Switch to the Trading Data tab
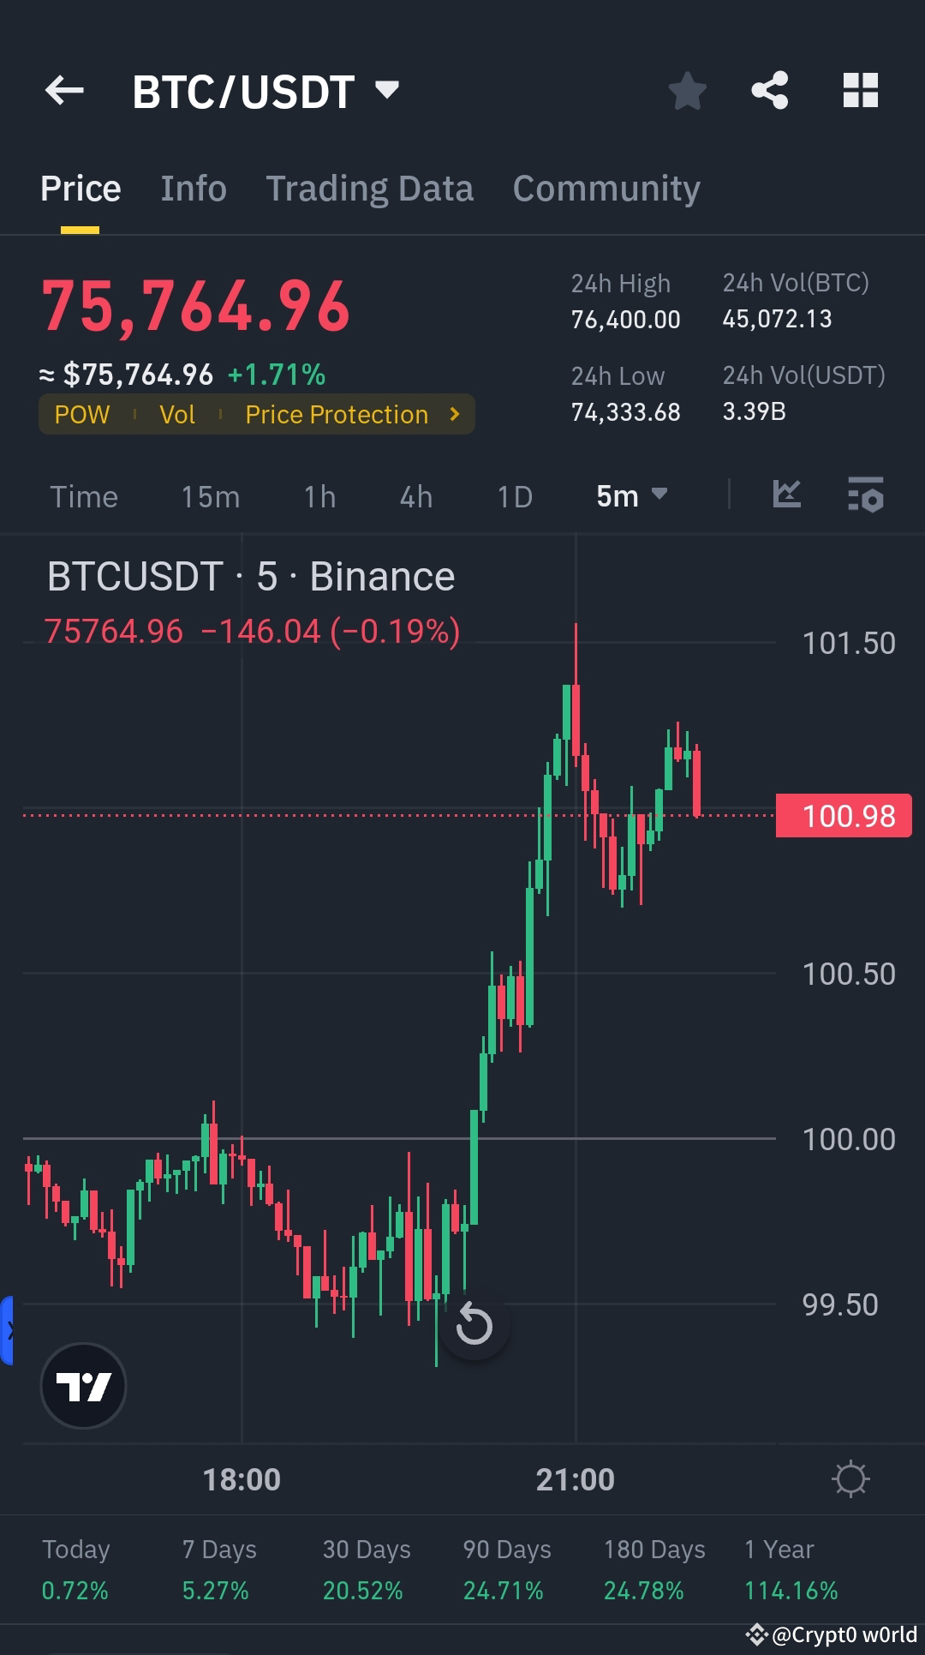Screen dimensions: 925x1655 tap(370, 188)
